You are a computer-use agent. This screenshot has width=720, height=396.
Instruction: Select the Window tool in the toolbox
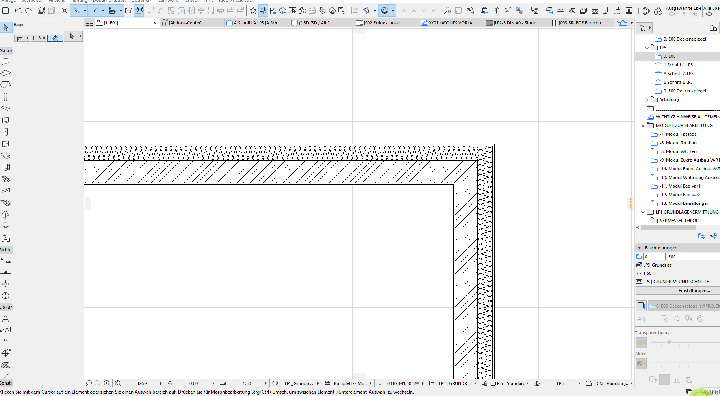tap(6, 144)
